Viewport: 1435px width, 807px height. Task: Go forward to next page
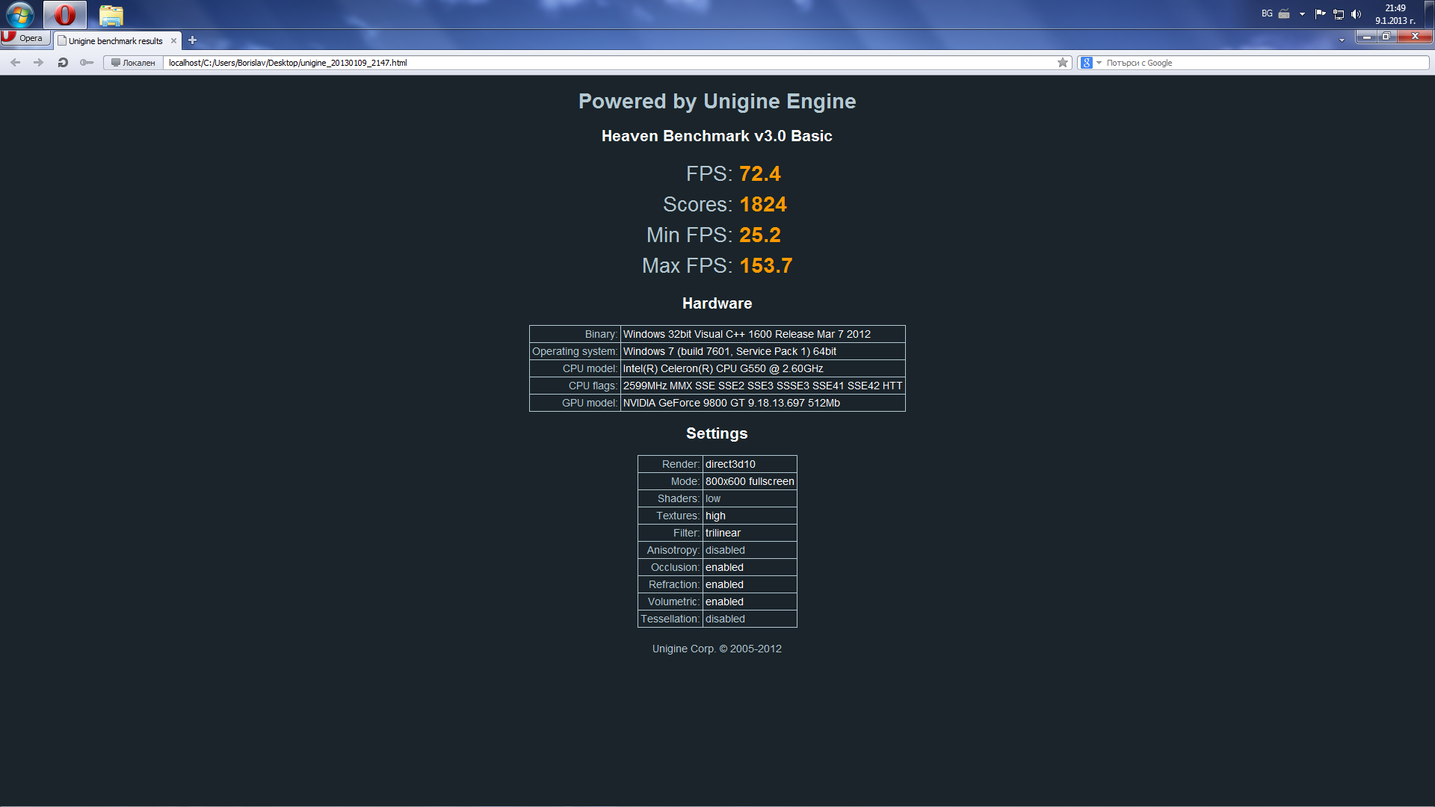[38, 63]
